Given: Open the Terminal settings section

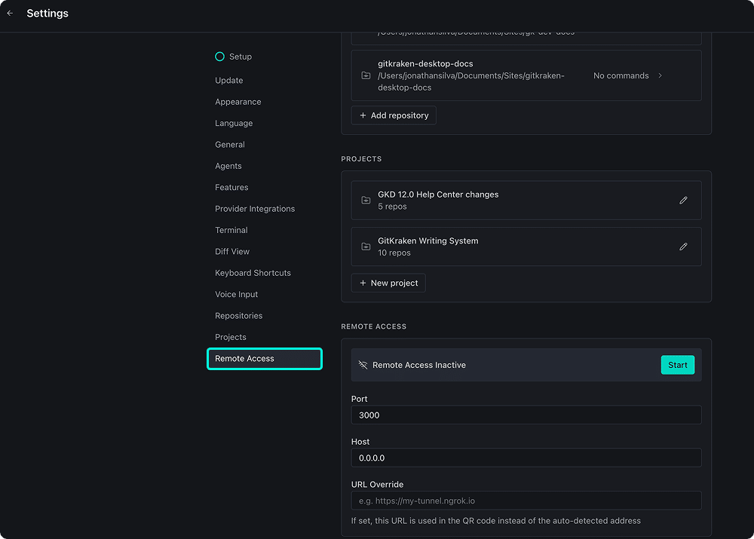Looking at the screenshot, I should [x=231, y=231].
